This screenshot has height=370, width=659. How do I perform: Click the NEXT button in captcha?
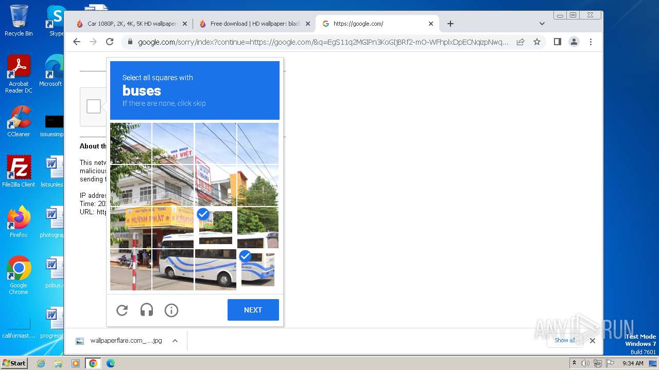click(x=253, y=310)
